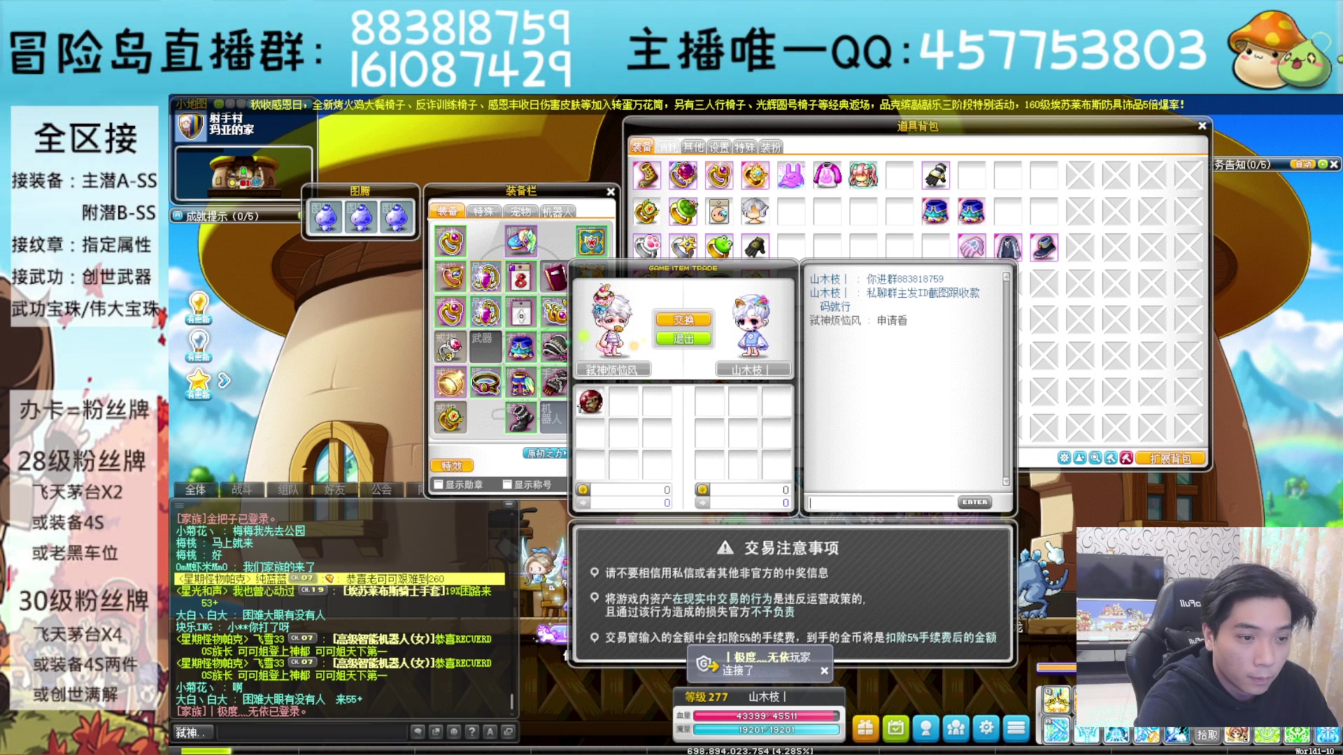Click the yellow star notification icon
The image size is (1343, 755).
click(x=199, y=383)
